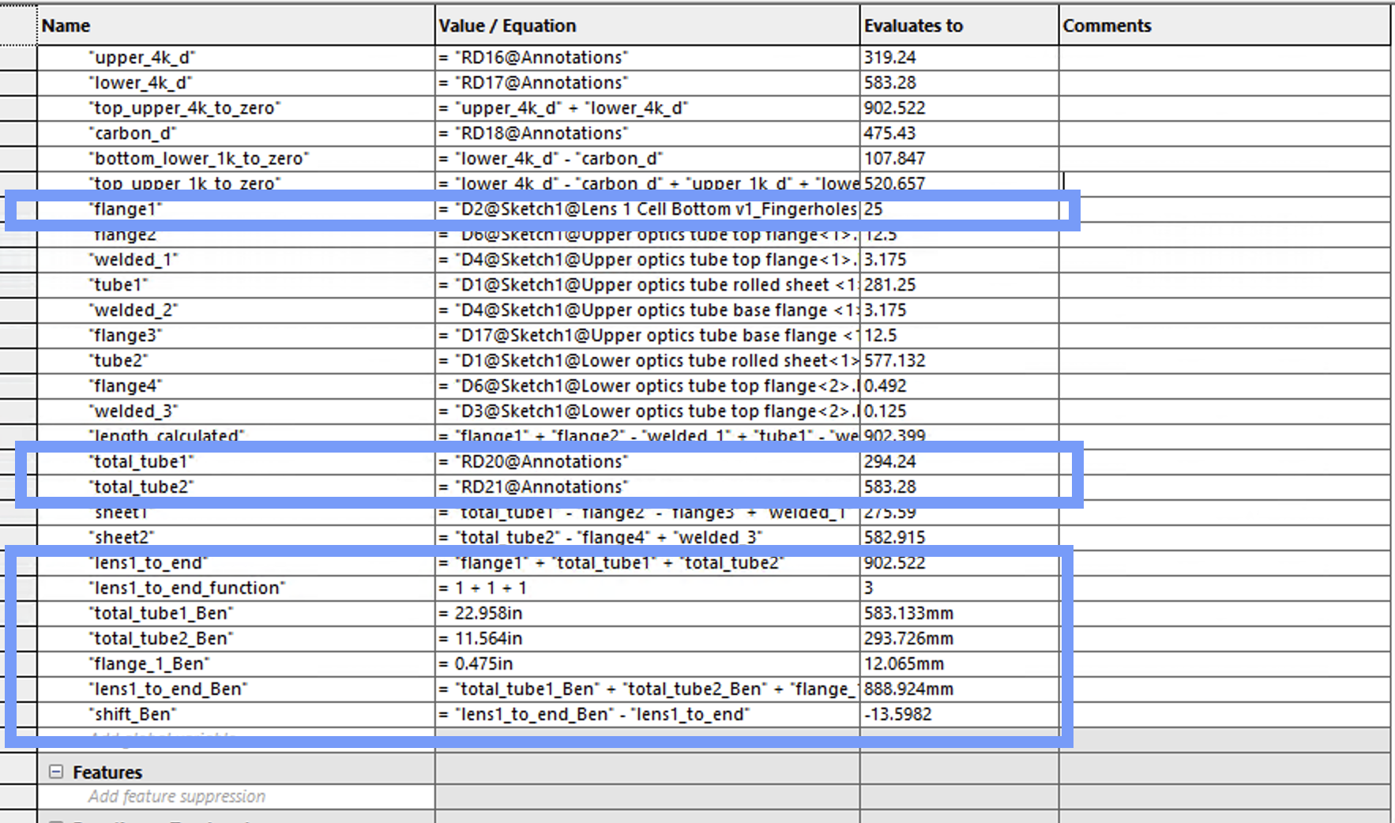Click the evaluated value 583.133mm
1395x823 pixels.
(908, 614)
